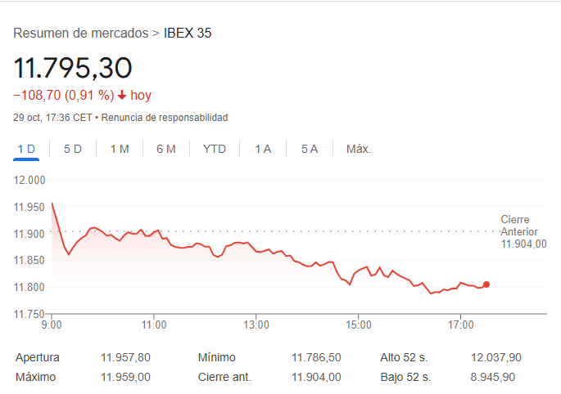The image size is (561, 394).
Task: Show the 1 M chart range
Action: point(120,149)
